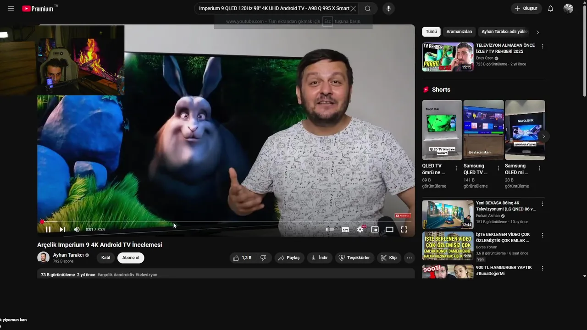Click the Abone ol subscribe button
Viewport: 587px width, 330px height.
pyautogui.click(x=131, y=258)
